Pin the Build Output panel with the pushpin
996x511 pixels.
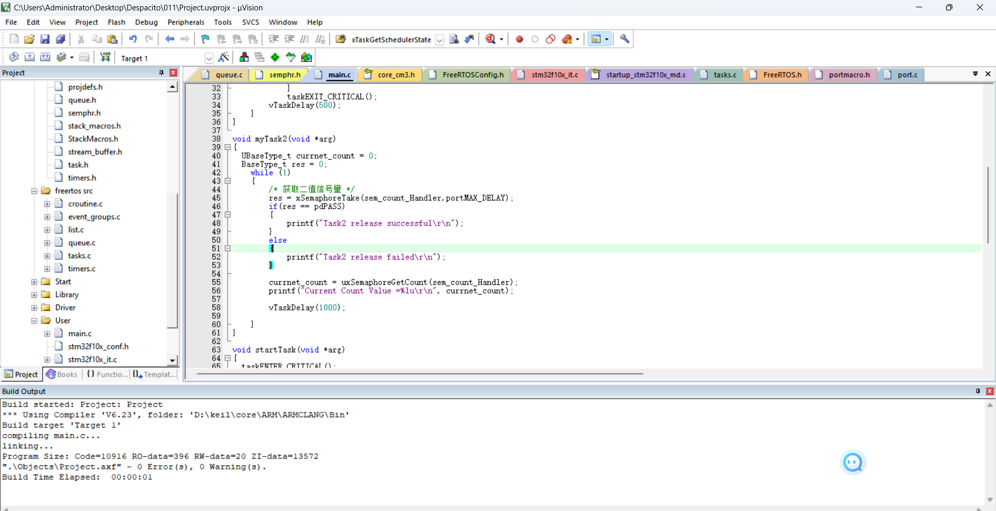coord(978,391)
